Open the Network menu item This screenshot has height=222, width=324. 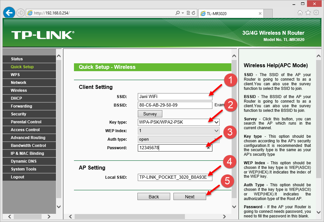click(29, 83)
